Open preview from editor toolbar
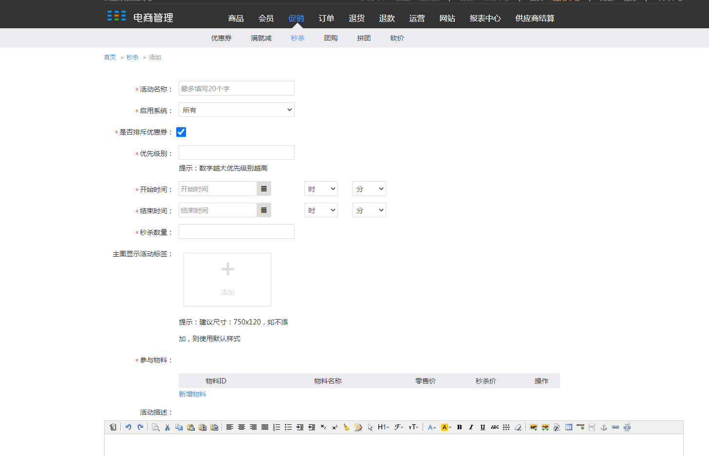The height and width of the screenshot is (456, 709). (x=156, y=427)
